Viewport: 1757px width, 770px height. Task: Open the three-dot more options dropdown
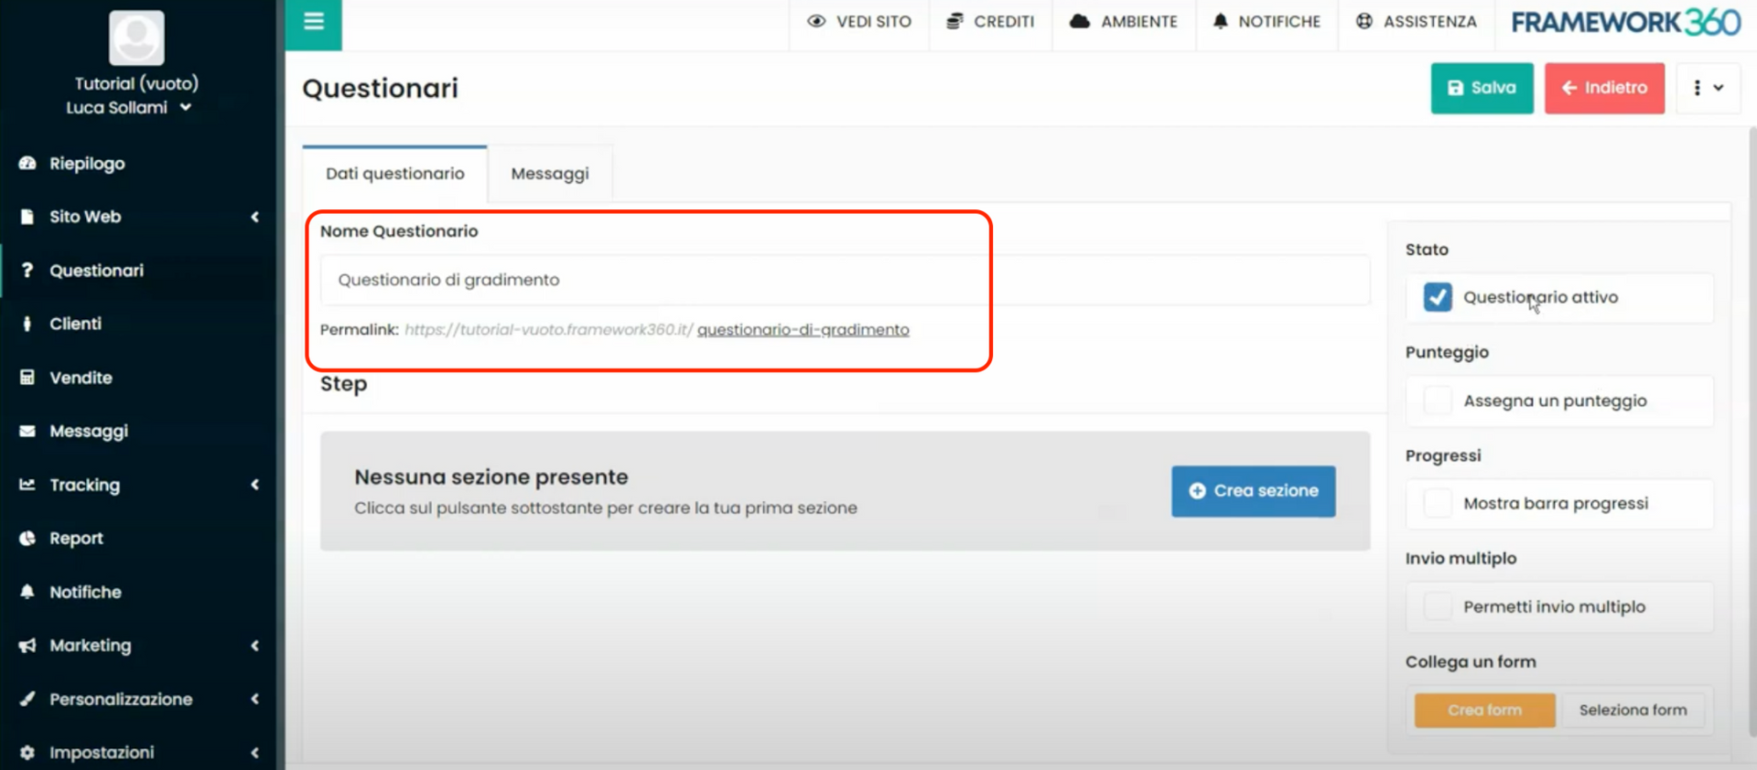1707,88
